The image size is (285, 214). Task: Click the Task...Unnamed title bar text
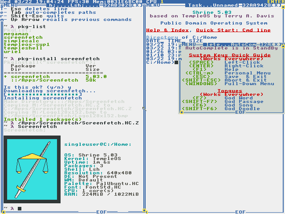[x=212, y=5]
